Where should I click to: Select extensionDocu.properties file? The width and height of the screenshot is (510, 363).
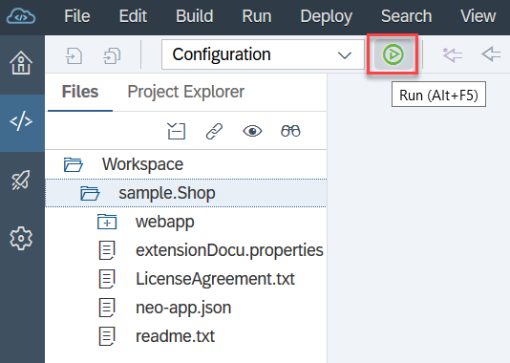229,250
